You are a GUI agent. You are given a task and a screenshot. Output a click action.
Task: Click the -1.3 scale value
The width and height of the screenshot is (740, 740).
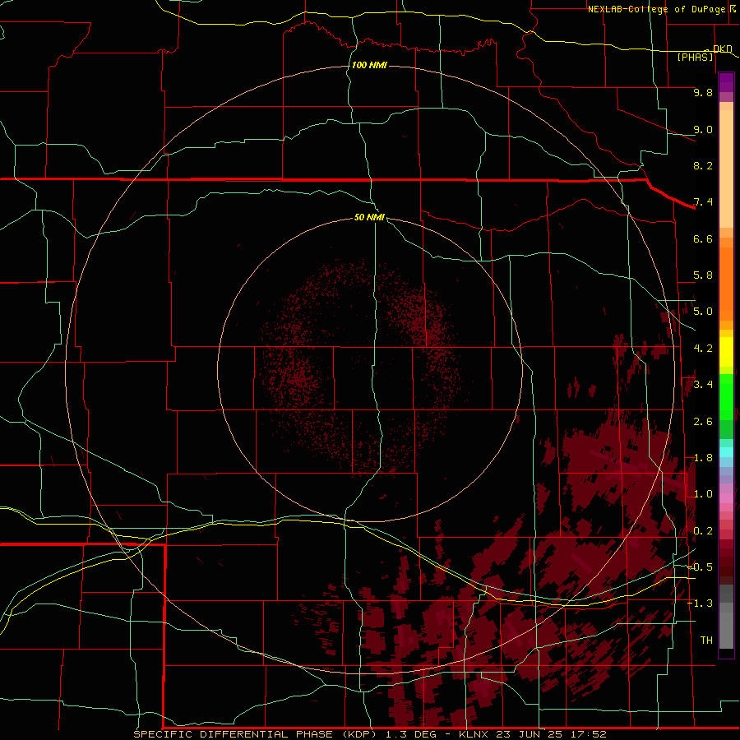click(x=700, y=604)
